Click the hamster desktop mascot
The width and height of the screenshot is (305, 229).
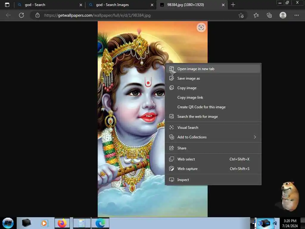tap(290, 196)
